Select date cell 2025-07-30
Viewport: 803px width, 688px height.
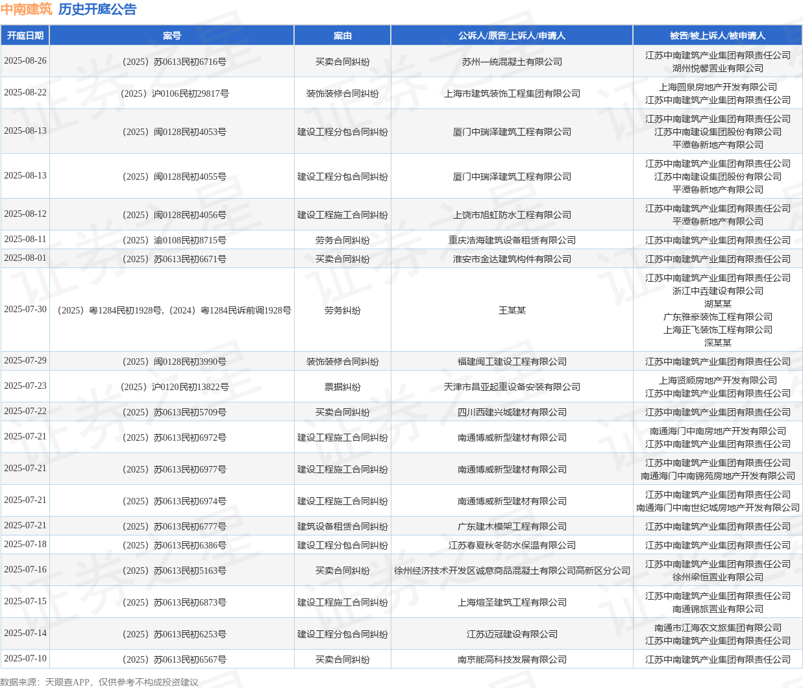pos(25,310)
